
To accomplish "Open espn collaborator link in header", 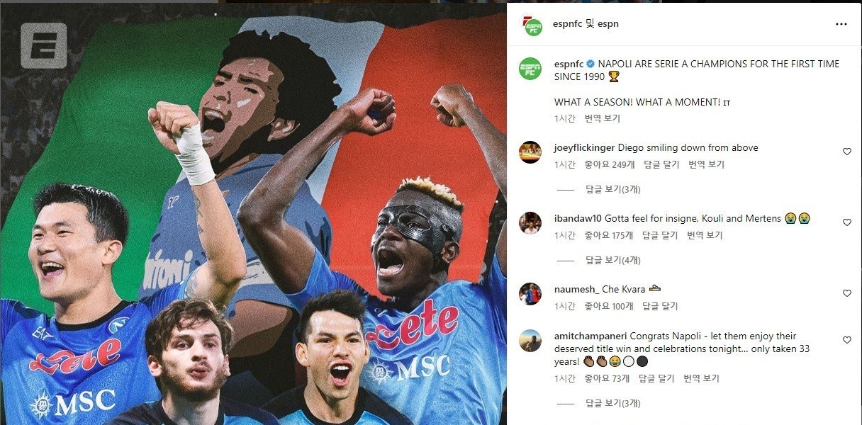I will (608, 24).
